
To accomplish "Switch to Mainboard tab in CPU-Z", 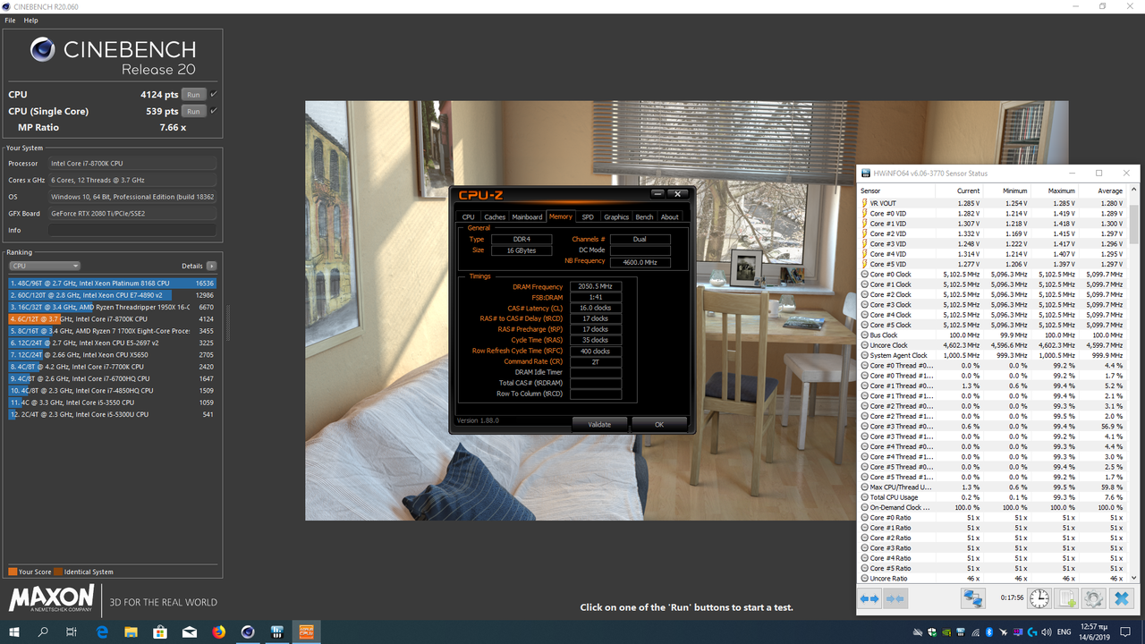I will coord(527,216).
